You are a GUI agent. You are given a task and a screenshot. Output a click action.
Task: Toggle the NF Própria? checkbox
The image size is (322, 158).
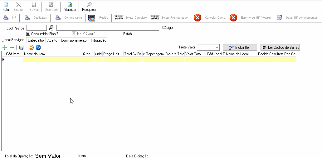coord(74,34)
